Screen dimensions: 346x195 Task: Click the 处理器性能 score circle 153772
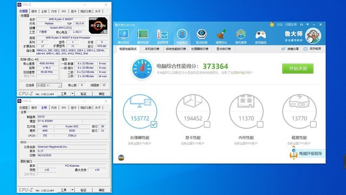(140, 112)
